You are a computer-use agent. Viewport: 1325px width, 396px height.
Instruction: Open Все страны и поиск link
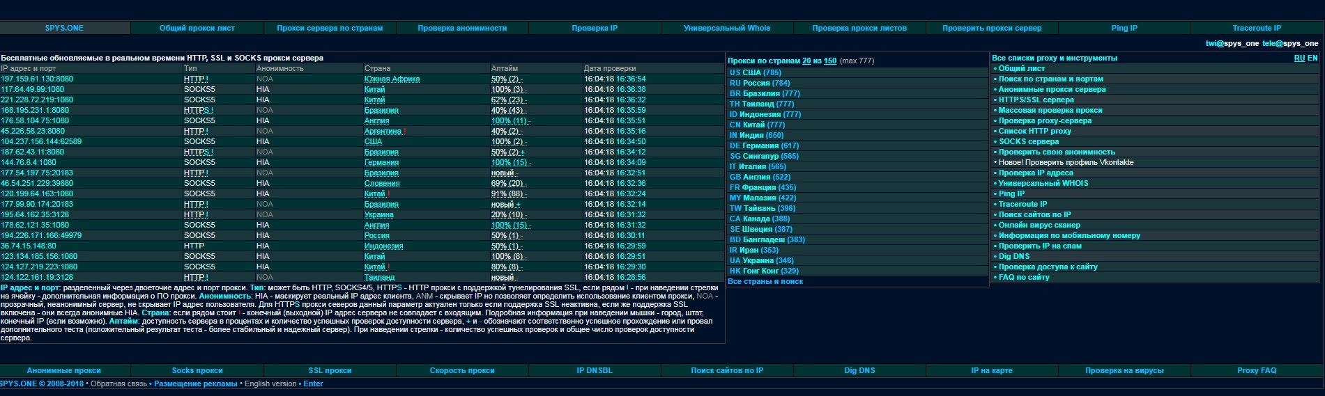click(x=765, y=282)
